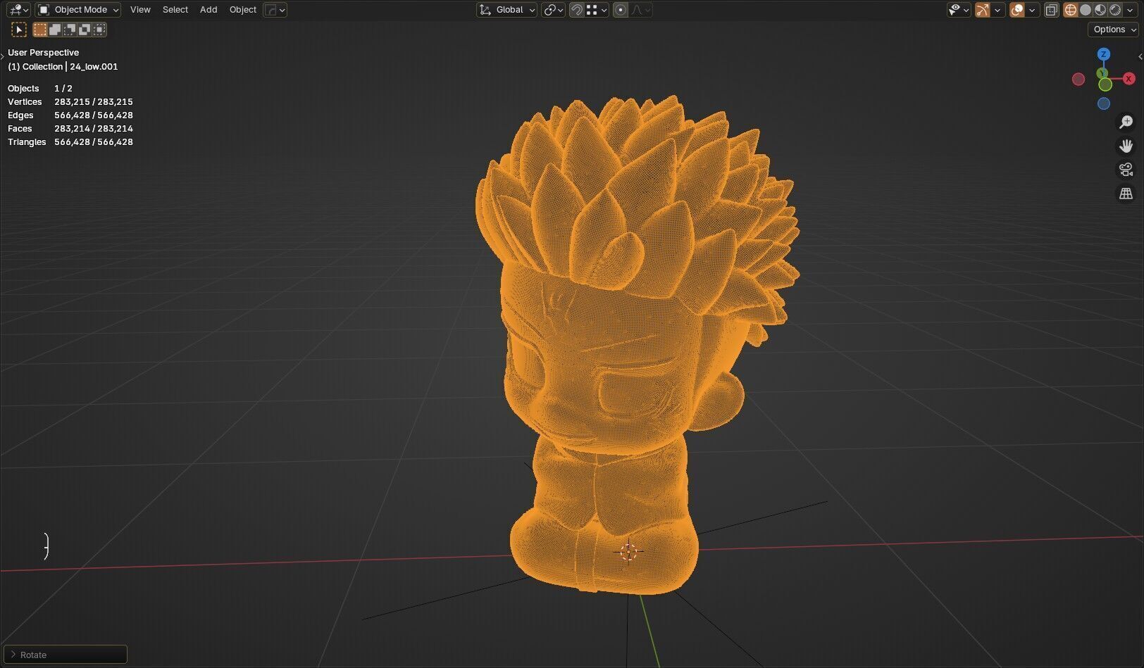Choose Extend selection mode
This screenshot has width=1144, height=668.
point(55,30)
